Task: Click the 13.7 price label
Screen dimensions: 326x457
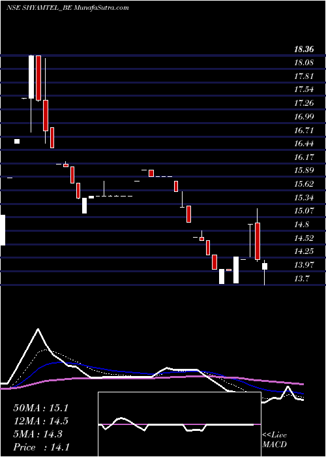Action: [x=302, y=279]
